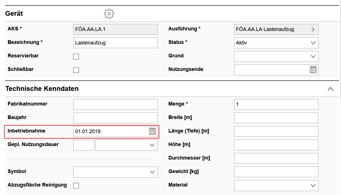Click into the Fabrikatnummer input field

click(115, 104)
